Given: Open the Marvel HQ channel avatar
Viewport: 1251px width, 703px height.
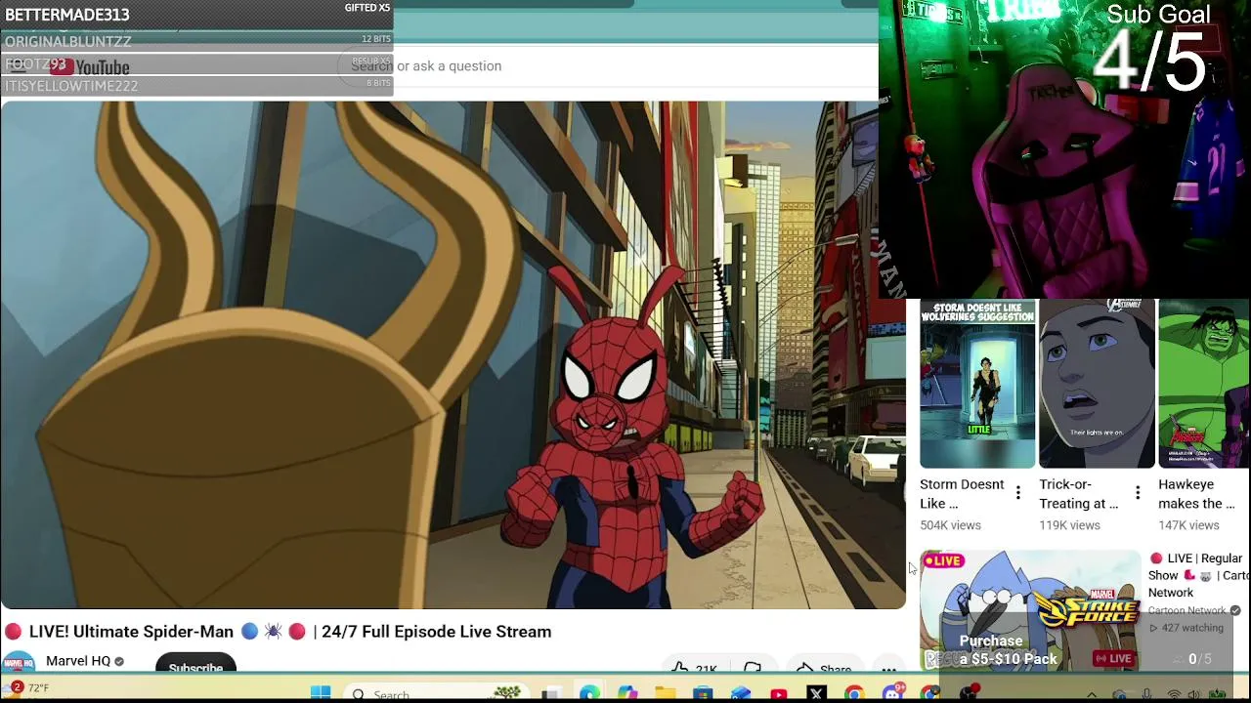Looking at the screenshot, I should point(18,662).
